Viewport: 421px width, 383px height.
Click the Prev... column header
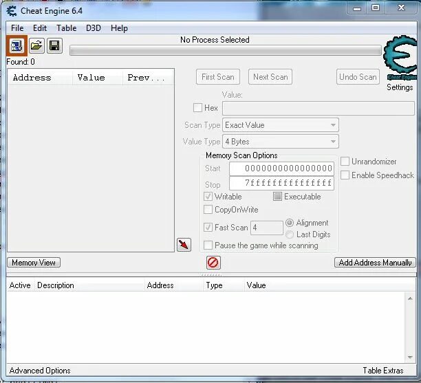pos(148,78)
